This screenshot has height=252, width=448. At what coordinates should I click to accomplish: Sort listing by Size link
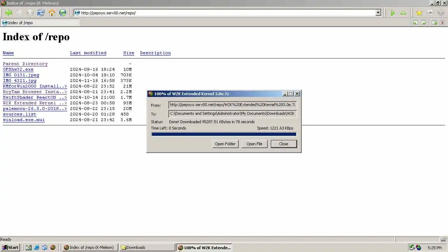point(129,53)
